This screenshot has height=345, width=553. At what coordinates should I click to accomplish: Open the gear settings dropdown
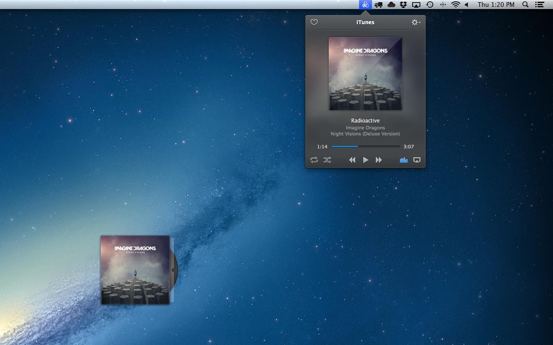[x=416, y=22]
